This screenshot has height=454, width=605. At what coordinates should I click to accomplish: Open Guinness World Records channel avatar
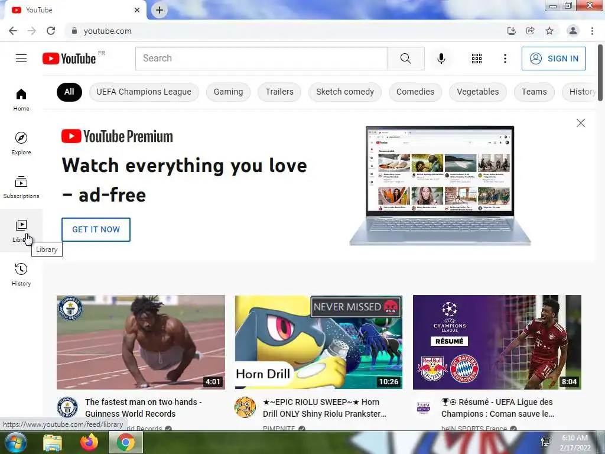67,408
